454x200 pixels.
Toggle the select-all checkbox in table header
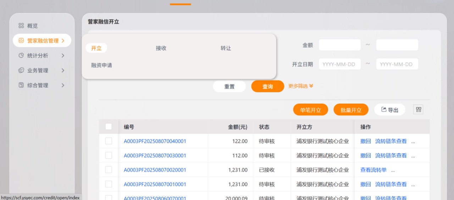(109, 127)
